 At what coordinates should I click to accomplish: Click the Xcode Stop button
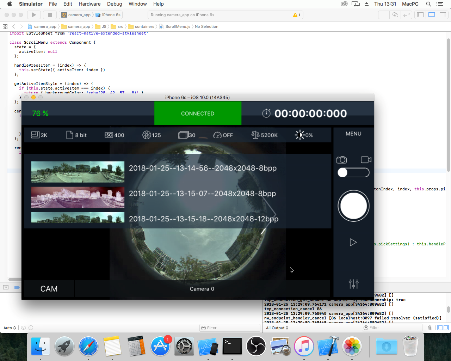pyautogui.click(x=50, y=15)
